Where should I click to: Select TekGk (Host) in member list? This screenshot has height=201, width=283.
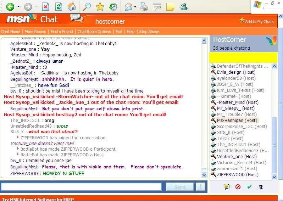click(230, 139)
